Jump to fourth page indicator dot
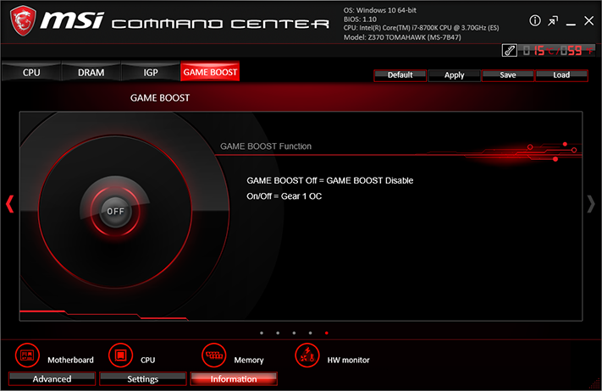 310,333
